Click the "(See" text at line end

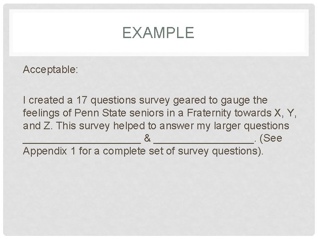tap(271, 139)
